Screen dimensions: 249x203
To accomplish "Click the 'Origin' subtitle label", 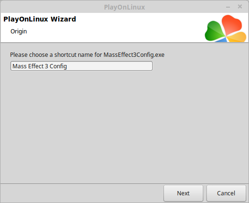I will (x=19, y=32).
